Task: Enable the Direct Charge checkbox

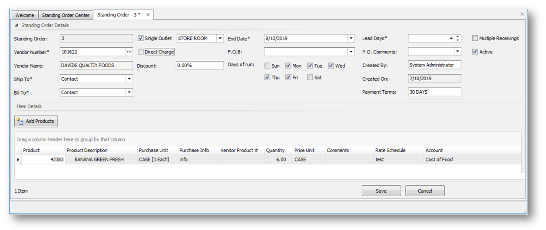Action: (141, 52)
